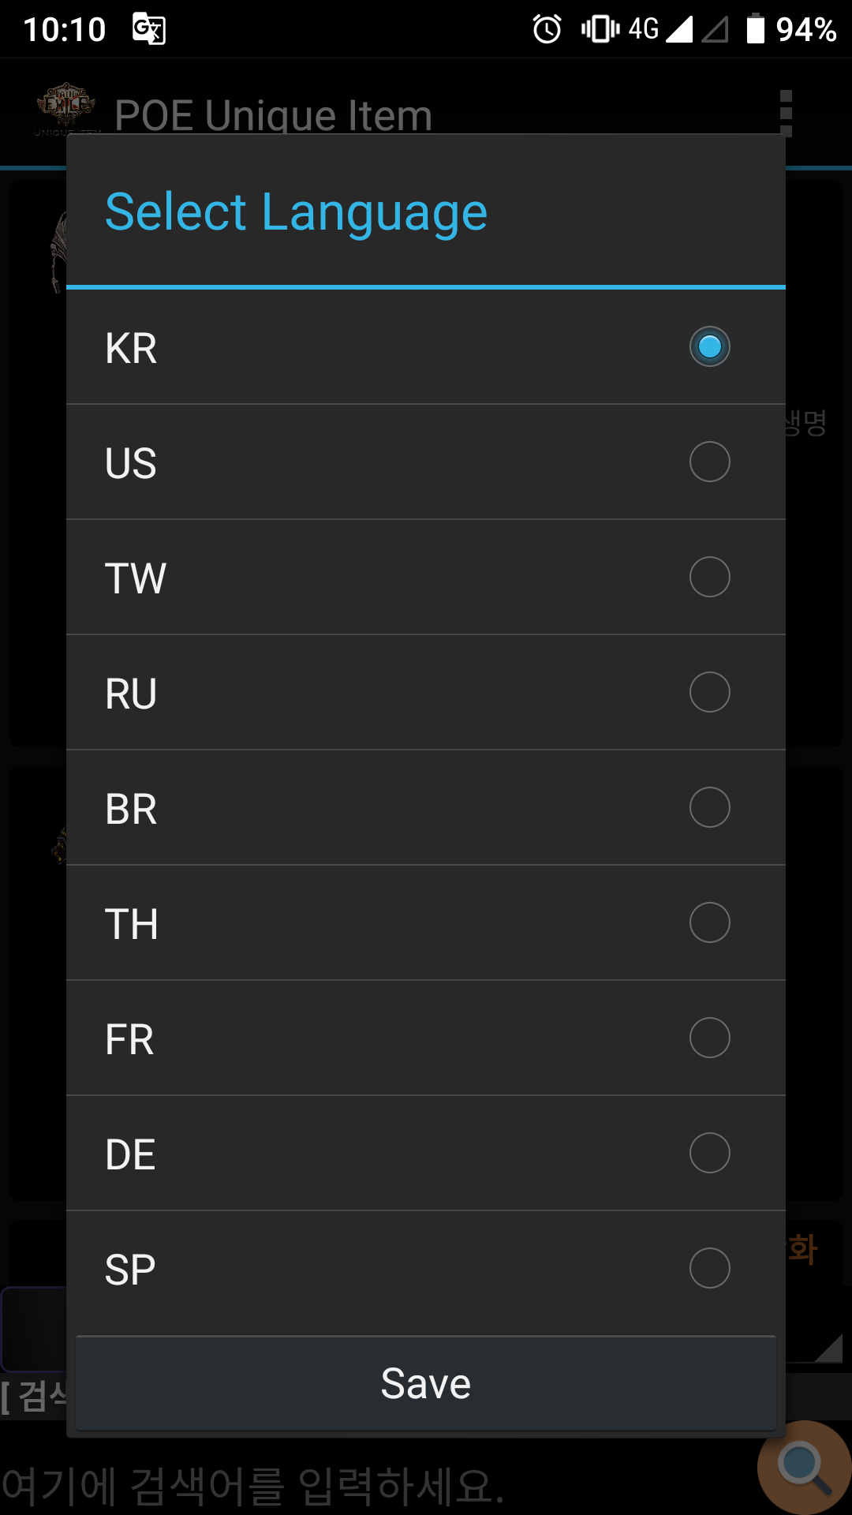Tap the battery status icon
The height and width of the screenshot is (1515, 852).
point(755,29)
